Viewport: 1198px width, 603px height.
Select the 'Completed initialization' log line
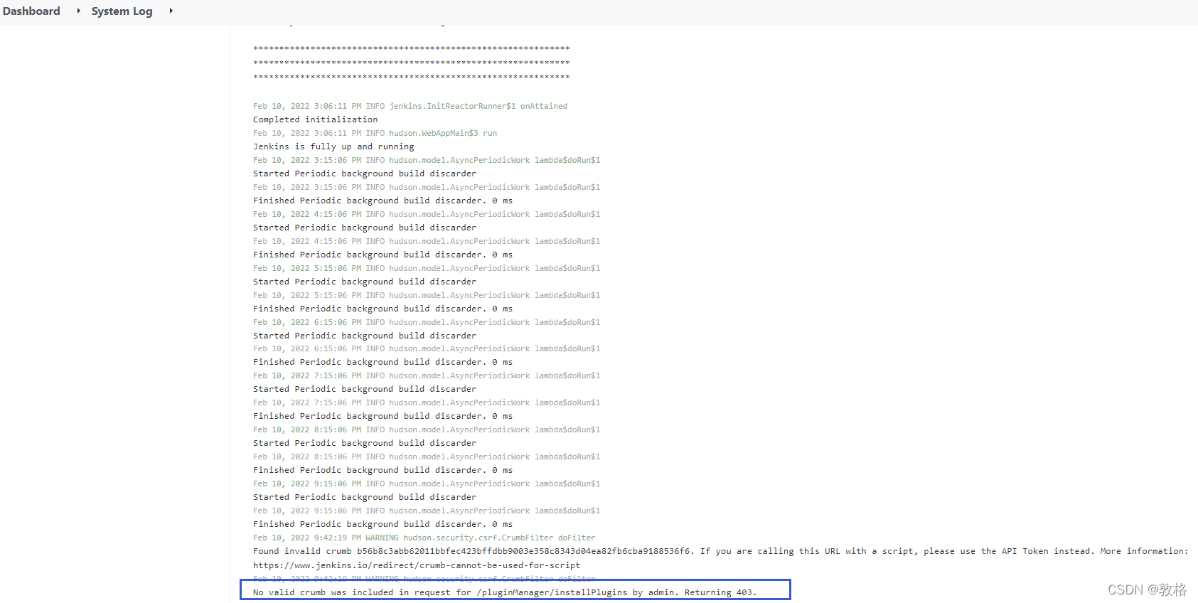point(316,119)
